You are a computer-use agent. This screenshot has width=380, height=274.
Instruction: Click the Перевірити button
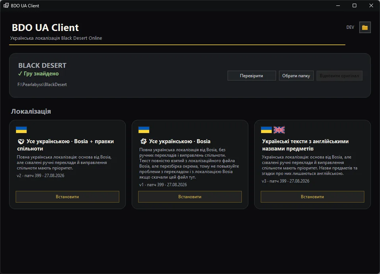252,75
